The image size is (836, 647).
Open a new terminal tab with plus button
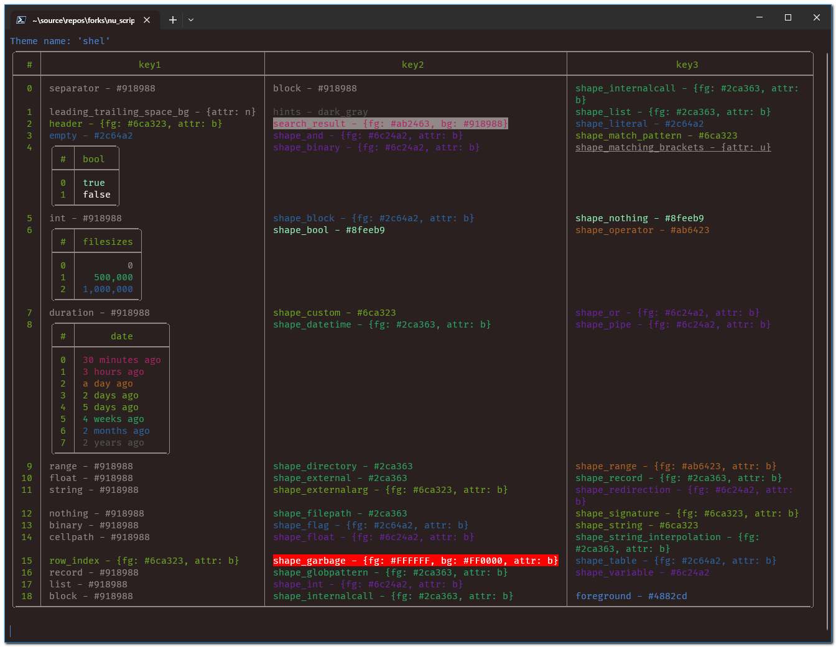coord(173,20)
